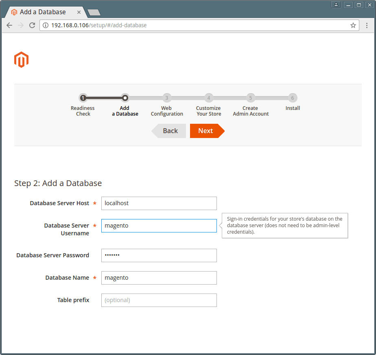The height and width of the screenshot is (355, 376).
Task: Click the address bar URL
Action: pos(99,25)
